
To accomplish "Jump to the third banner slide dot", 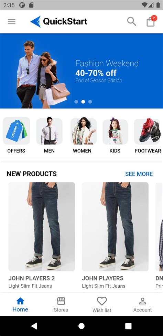I will click(90, 102).
